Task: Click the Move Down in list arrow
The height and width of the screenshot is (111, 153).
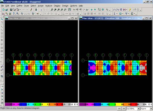Action: click(95, 10)
